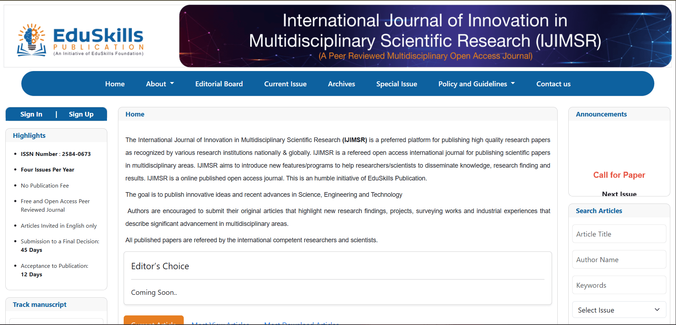Click 'Articles Invited in English only' text
676x325 pixels.
(59, 226)
